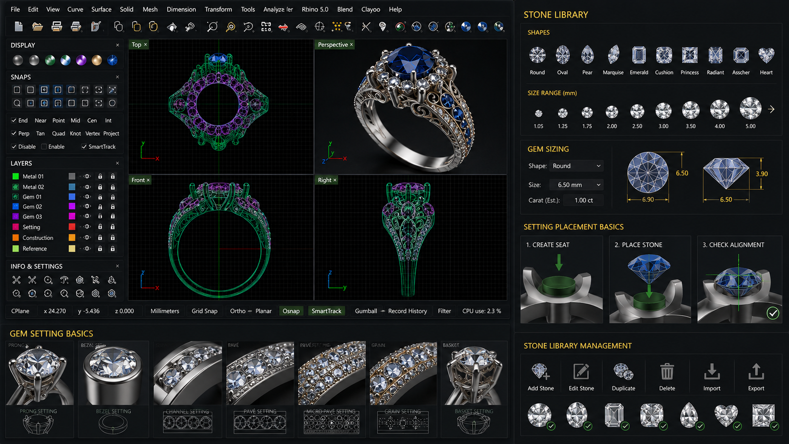This screenshot has width=789, height=444.
Task: Click the crossed-lines trim icon in toolbar
Action: point(366,27)
